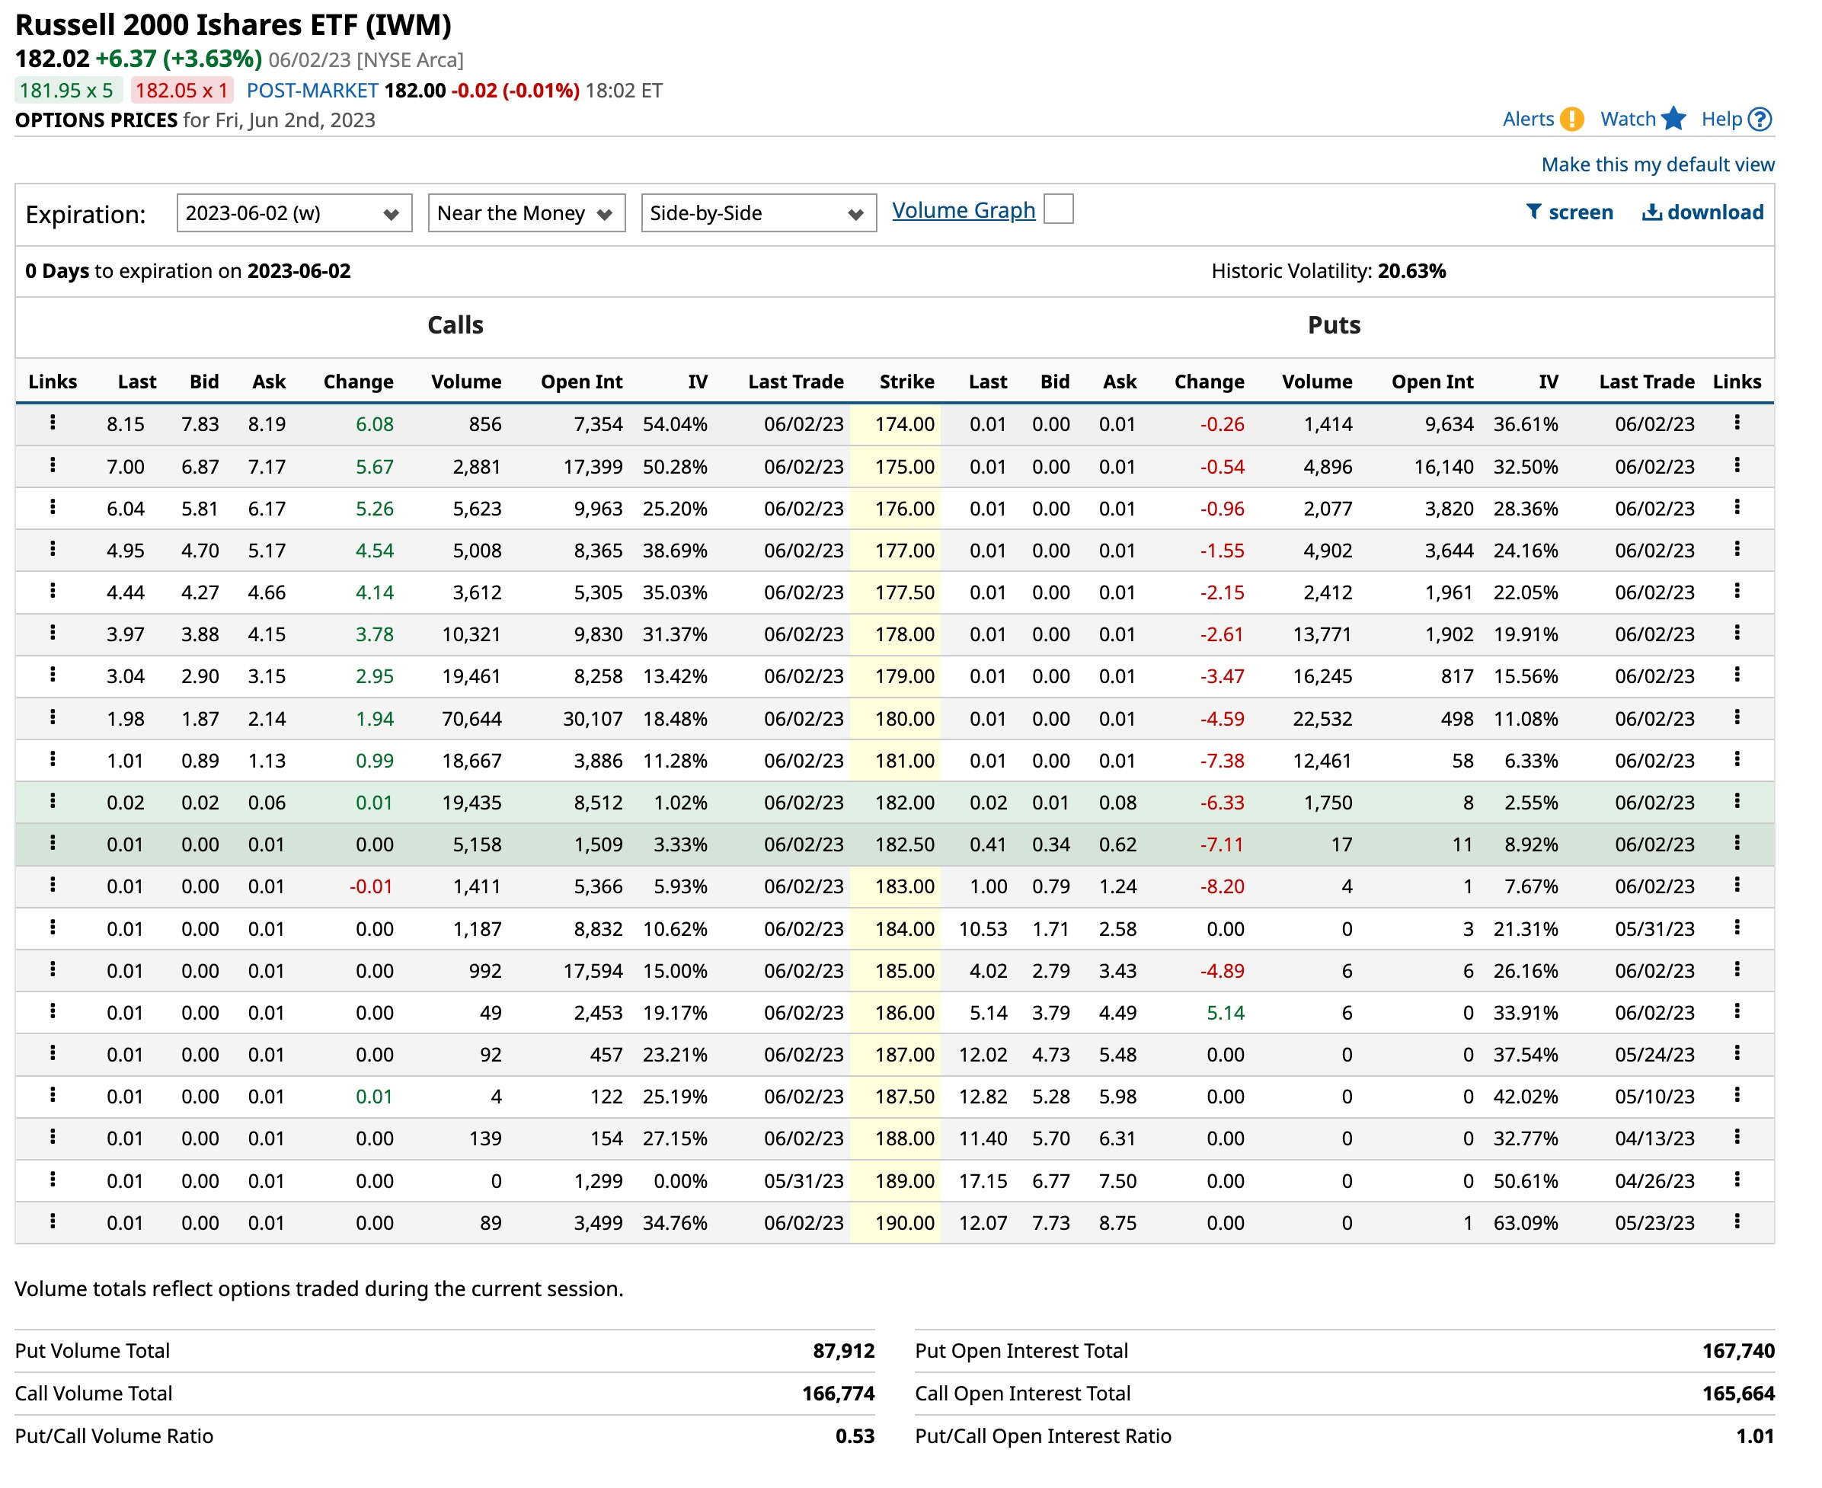Click calls volume value 70,644

click(471, 718)
